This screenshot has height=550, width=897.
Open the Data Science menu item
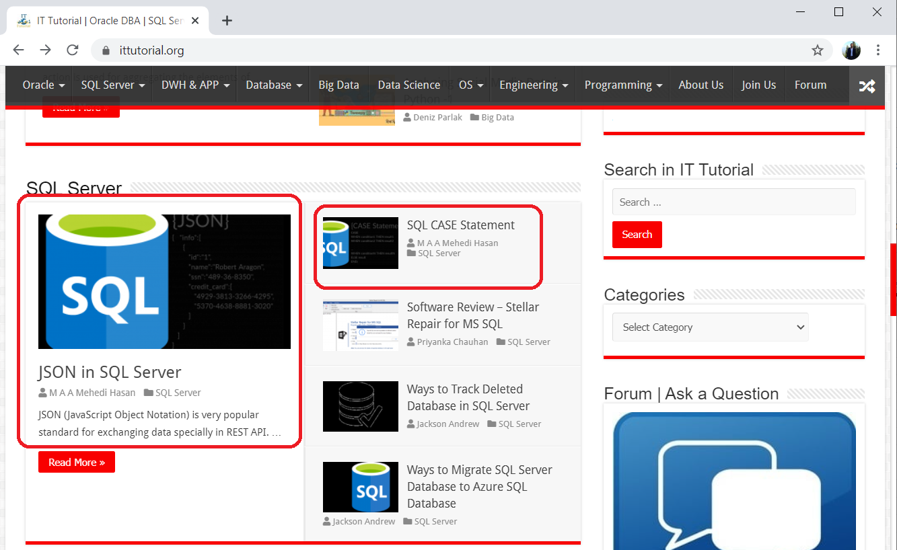coord(409,85)
